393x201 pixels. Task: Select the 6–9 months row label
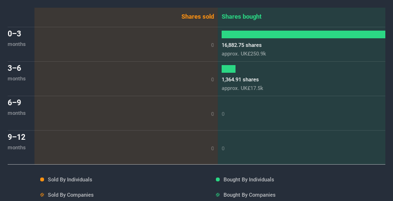17,107
